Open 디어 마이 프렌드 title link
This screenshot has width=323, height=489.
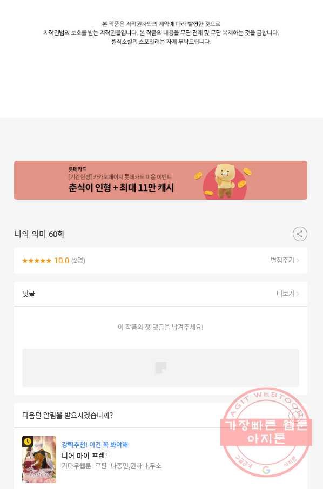click(86, 456)
